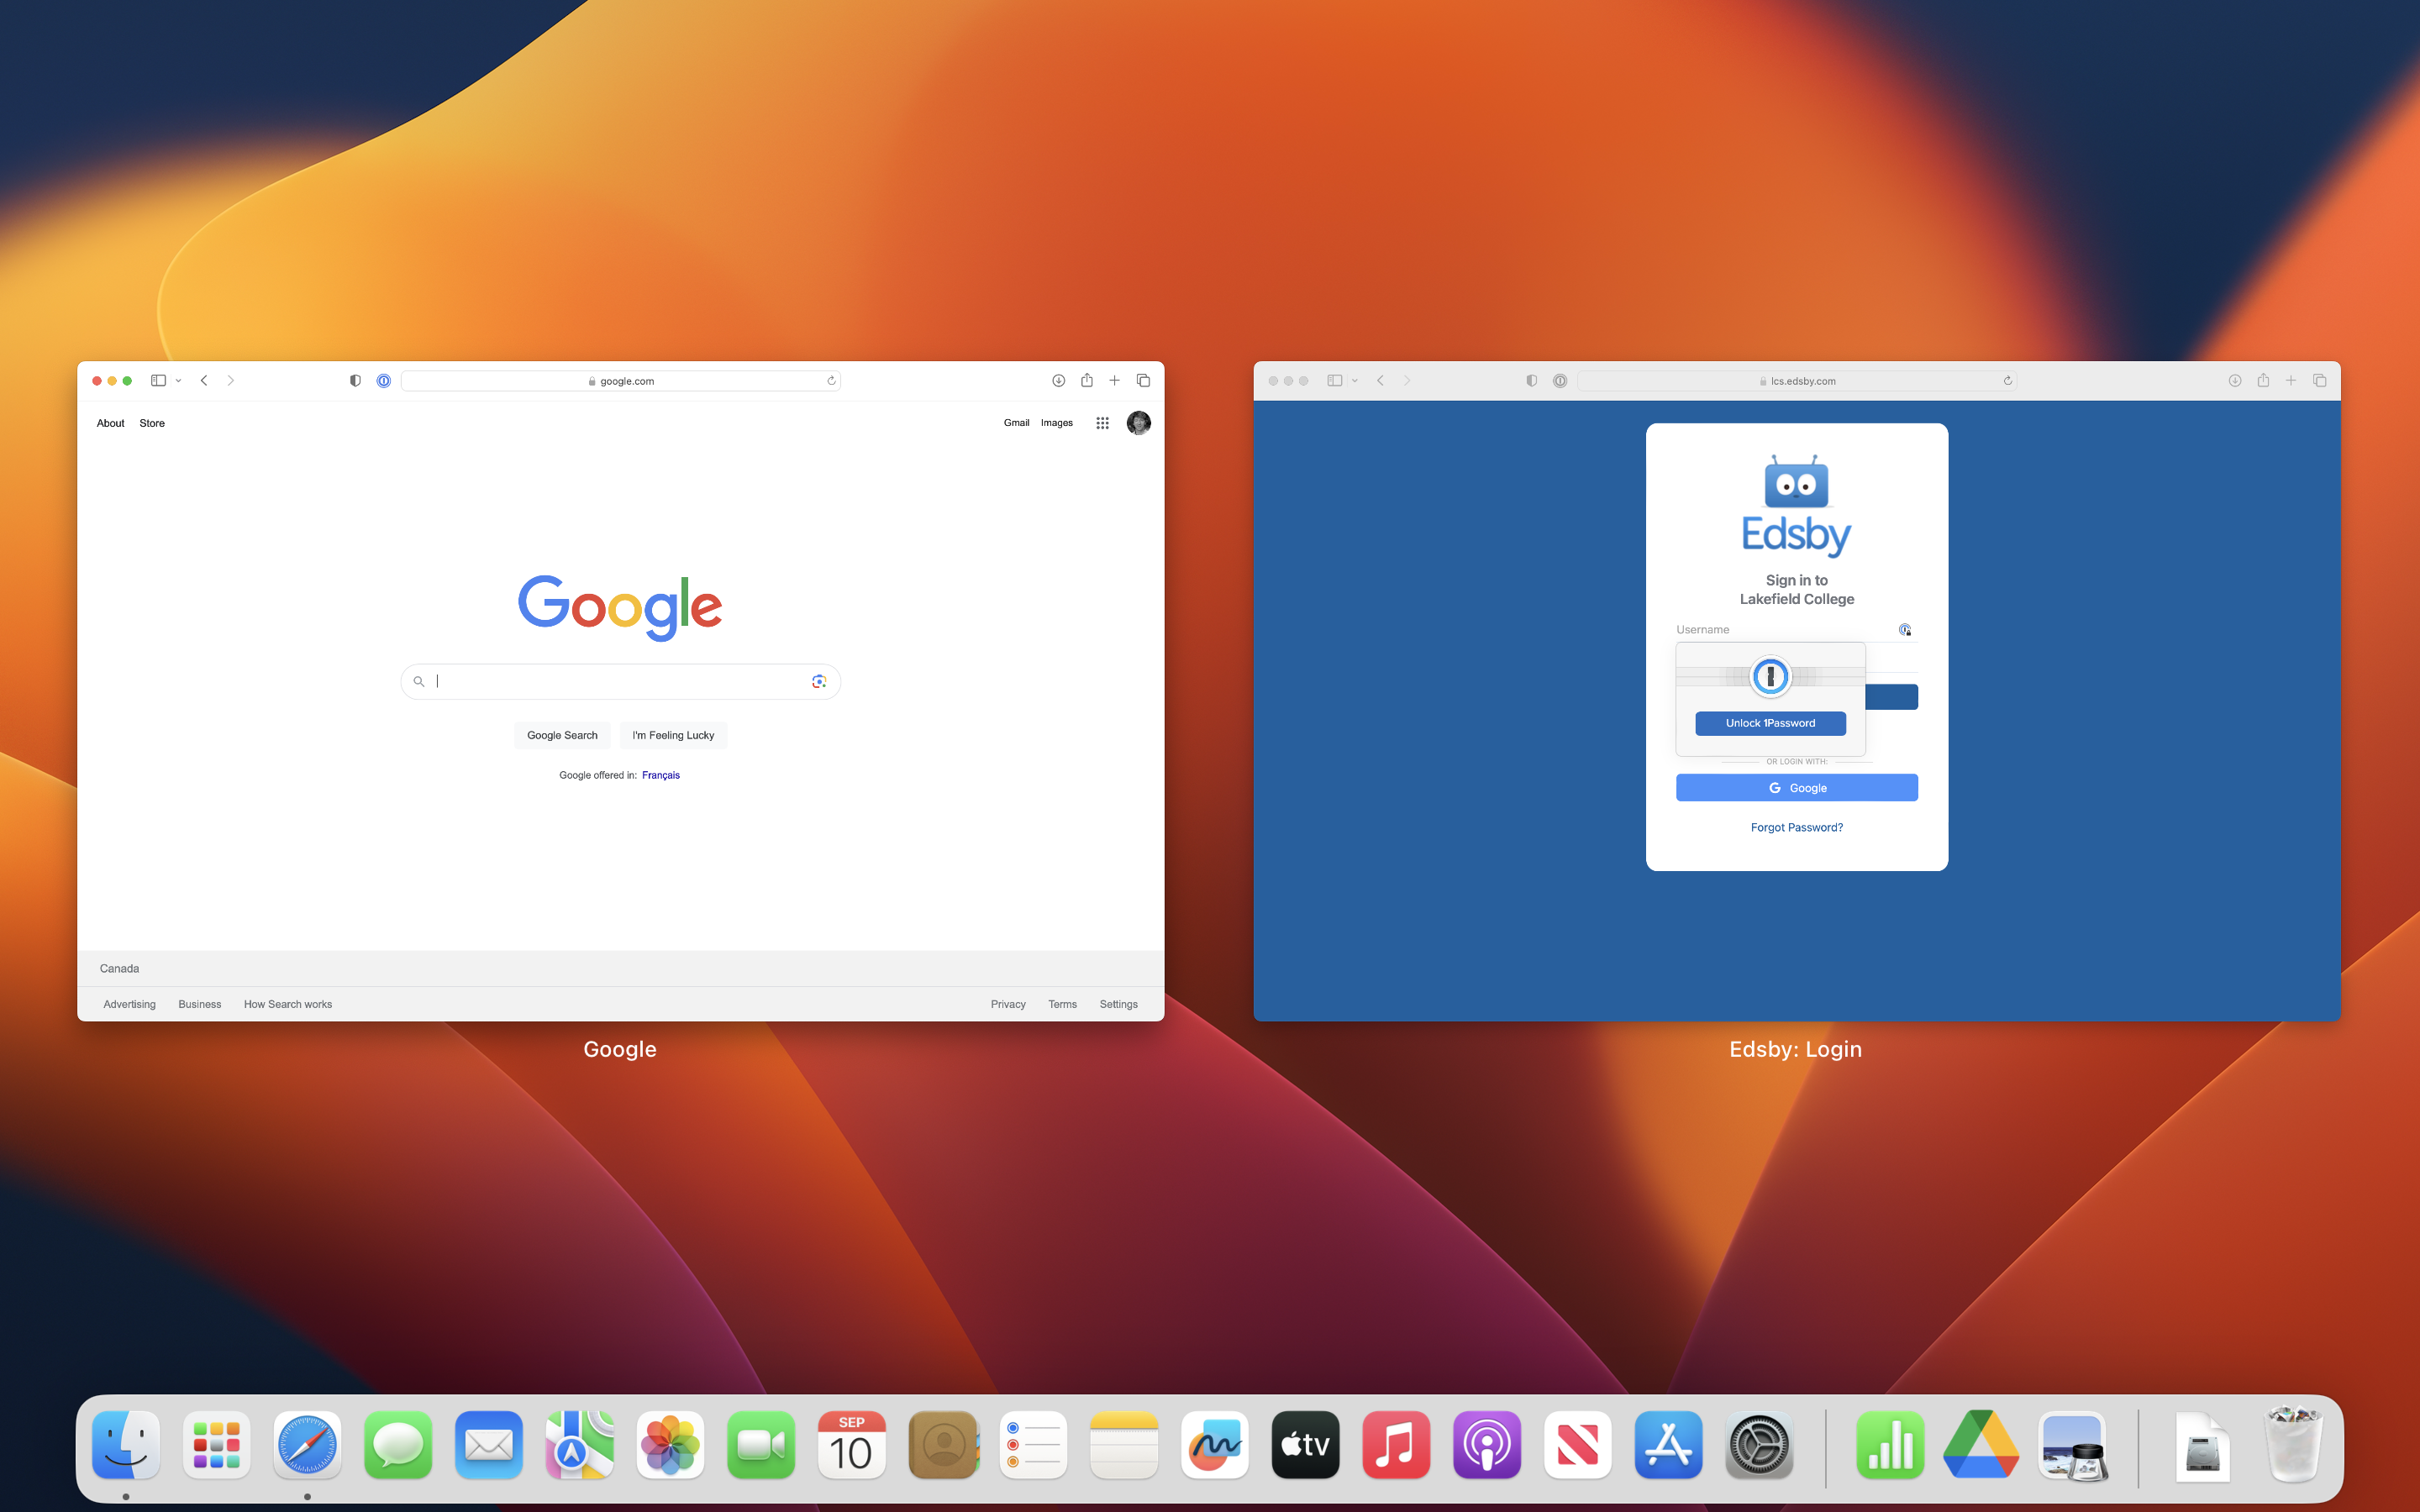Image resolution: width=2420 pixels, height=1512 pixels.
Task: Click the Google account profile picture
Action: [x=1138, y=423]
